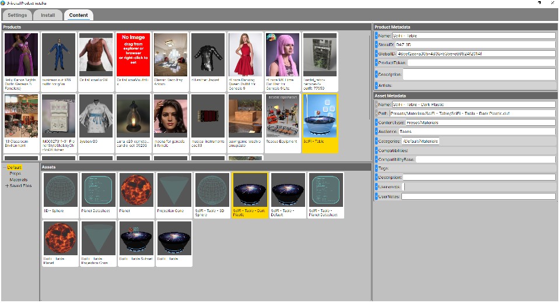Collapse the Default category tree node

(x=4, y=168)
